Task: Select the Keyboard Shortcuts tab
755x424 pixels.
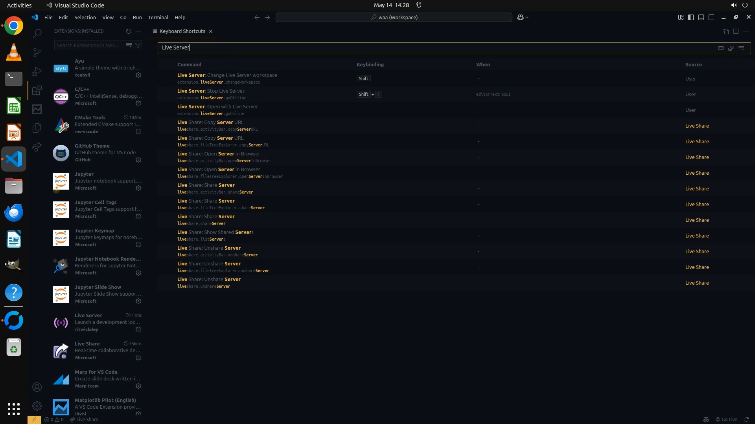Action: [x=182, y=31]
